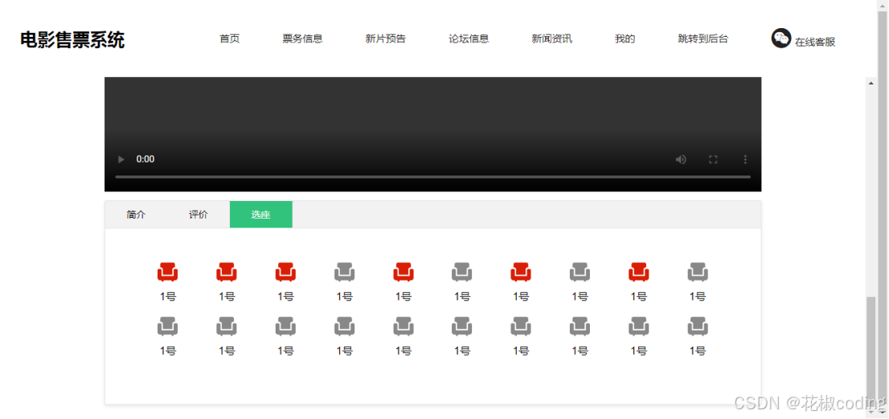The width and height of the screenshot is (889, 419).
Task: Open 新闻资讯 section
Action: coord(551,39)
